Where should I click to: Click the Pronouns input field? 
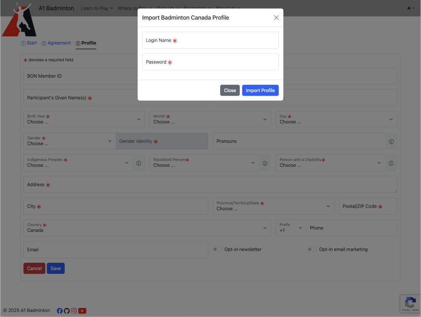[x=299, y=141]
